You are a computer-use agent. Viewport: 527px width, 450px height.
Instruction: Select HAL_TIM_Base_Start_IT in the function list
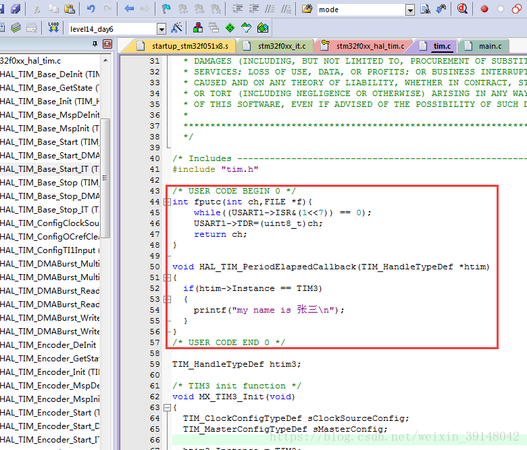coord(50,169)
